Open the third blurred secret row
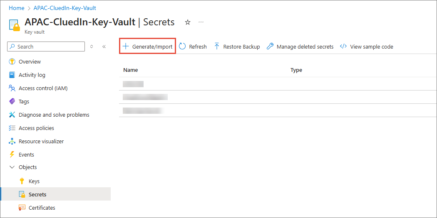 (x=278, y=110)
